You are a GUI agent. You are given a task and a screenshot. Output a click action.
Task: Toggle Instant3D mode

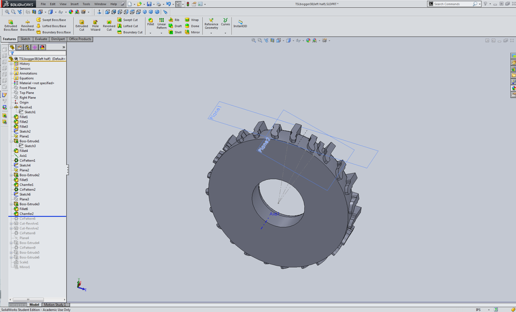tap(240, 24)
